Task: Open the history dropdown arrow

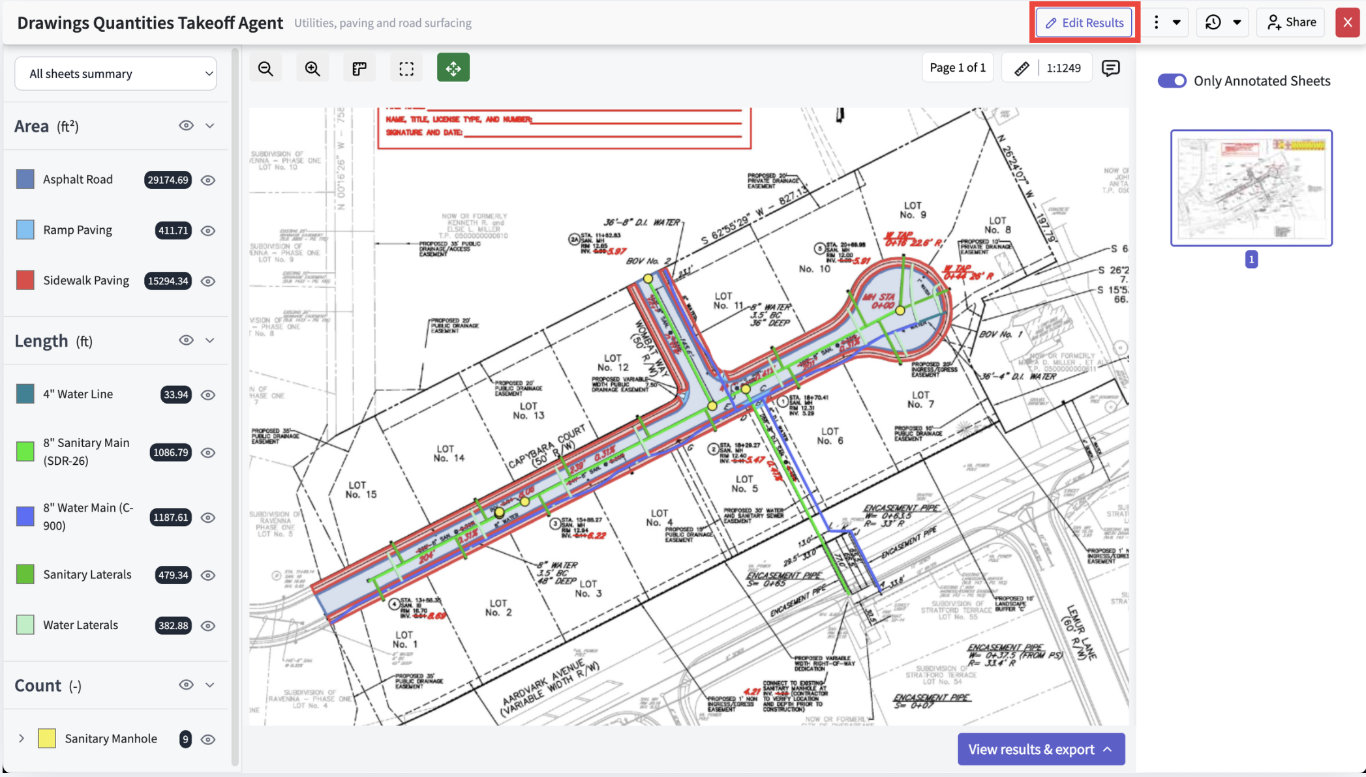Action: [x=1237, y=22]
